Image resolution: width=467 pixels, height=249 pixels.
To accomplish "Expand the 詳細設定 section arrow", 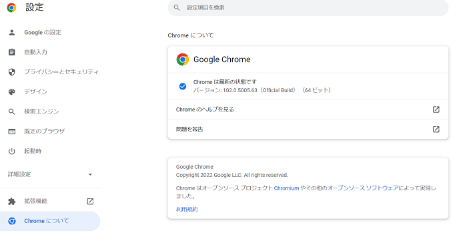I will point(90,174).
